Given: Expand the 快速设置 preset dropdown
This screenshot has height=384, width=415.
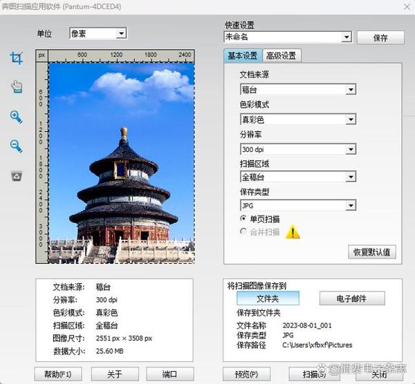Looking at the screenshot, I should click(x=288, y=37).
